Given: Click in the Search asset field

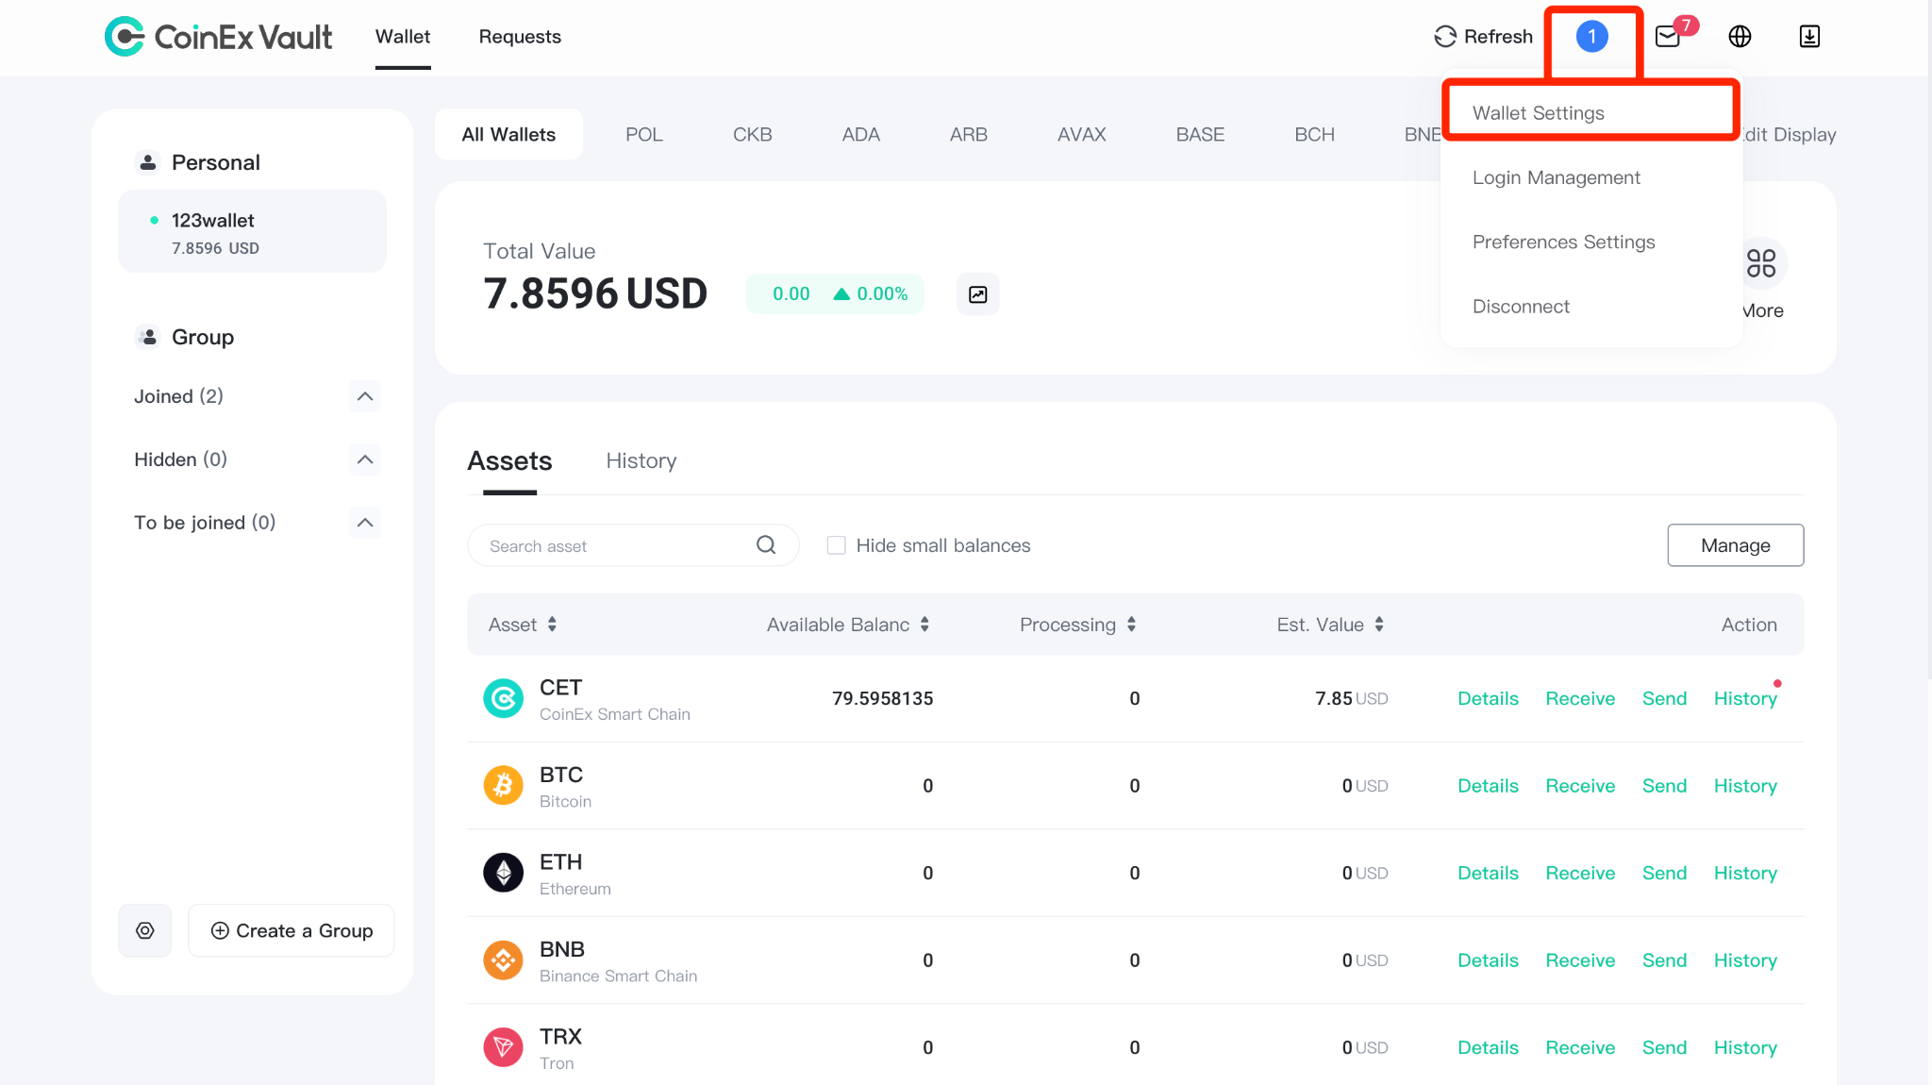Looking at the screenshot, I should pyautogui.click(x=633, y=545).
